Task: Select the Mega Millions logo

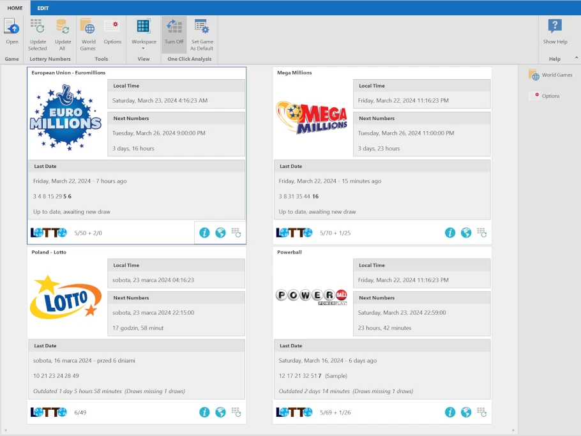Action: pos(312,117)
